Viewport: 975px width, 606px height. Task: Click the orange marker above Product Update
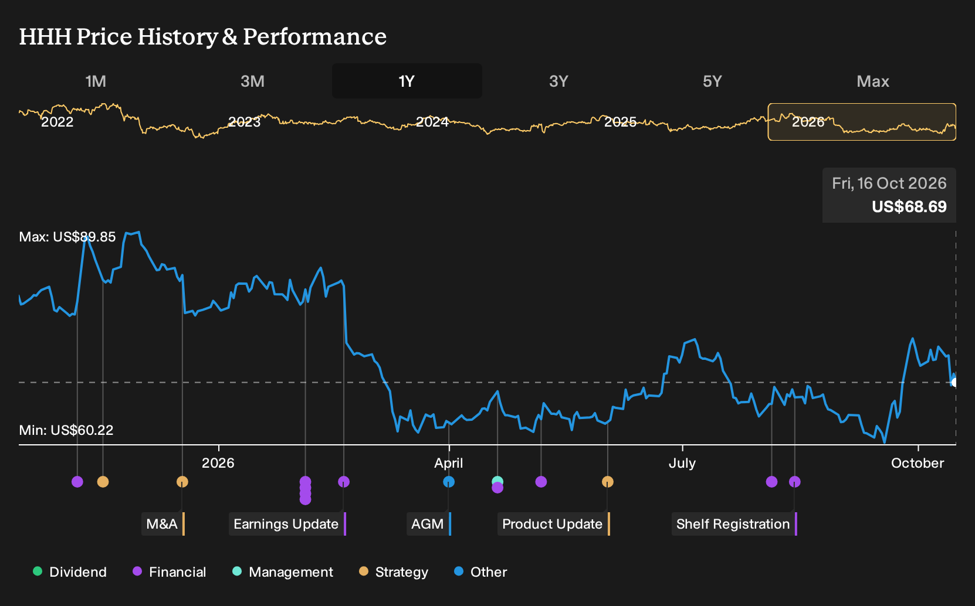608,482
